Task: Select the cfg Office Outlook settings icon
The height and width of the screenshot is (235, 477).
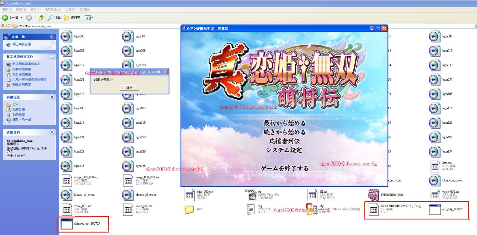Action: coord(312,209)
